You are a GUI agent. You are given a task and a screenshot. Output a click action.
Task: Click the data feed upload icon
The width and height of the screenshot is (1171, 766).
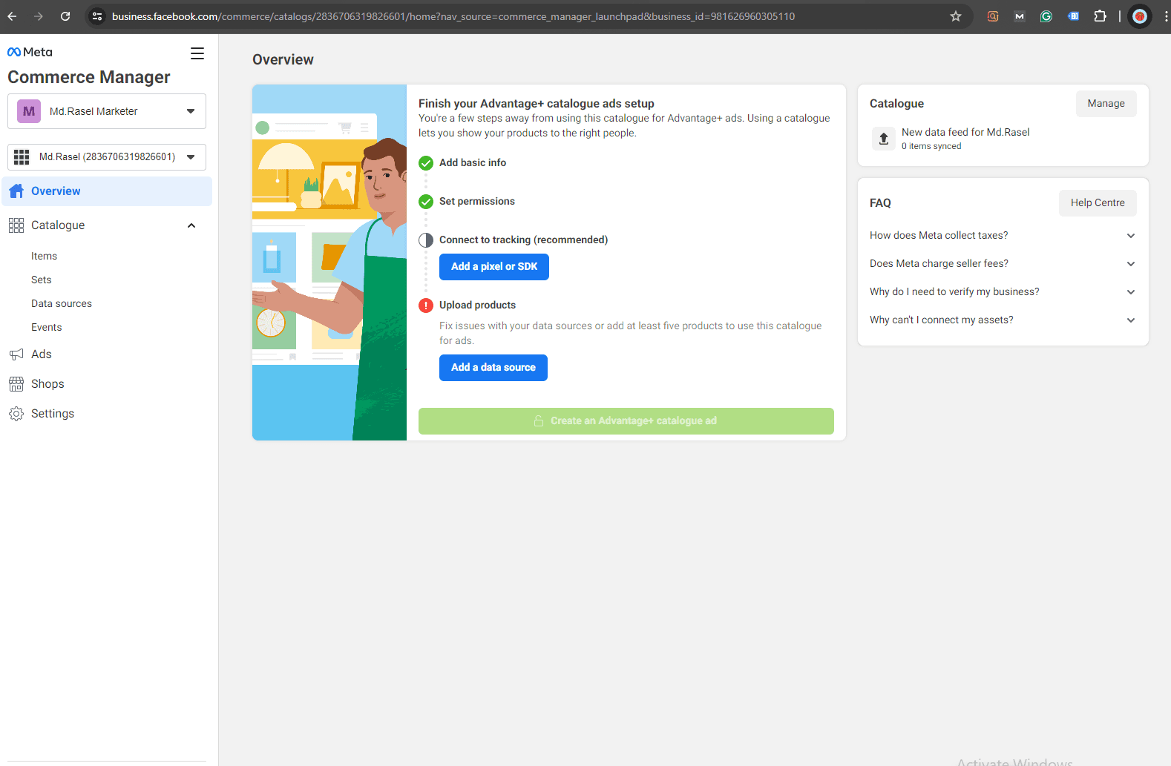point(884,139)
